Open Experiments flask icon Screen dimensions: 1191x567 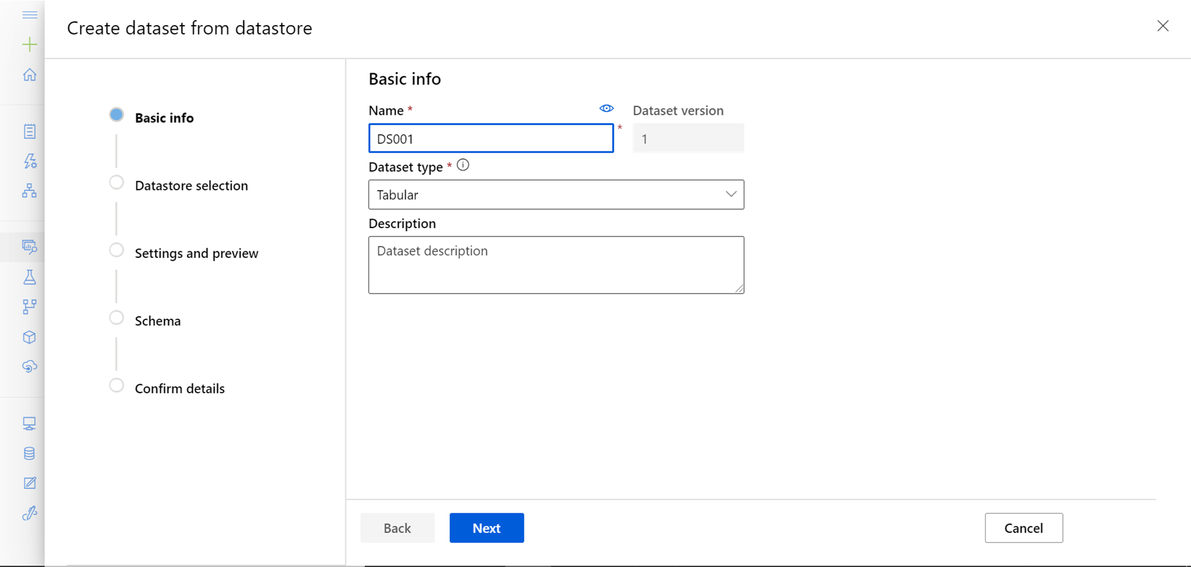pyautogui.click(x=29, y=277)
